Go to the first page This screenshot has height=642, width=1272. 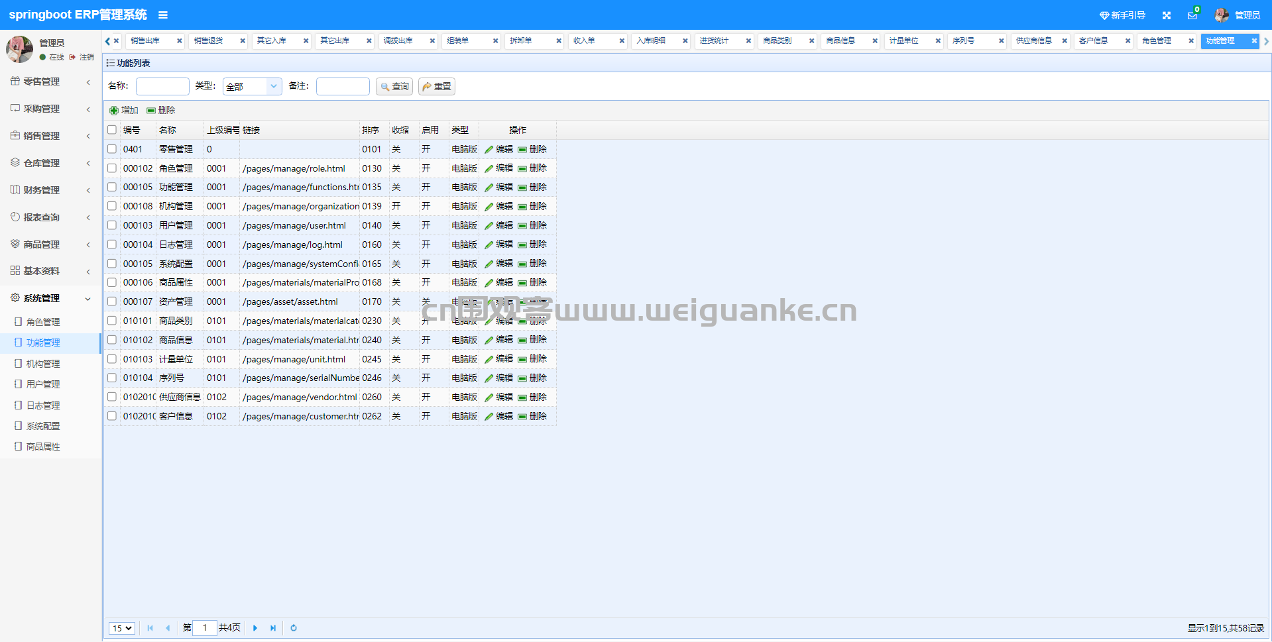pyautogui.click(x=150, y=628)
